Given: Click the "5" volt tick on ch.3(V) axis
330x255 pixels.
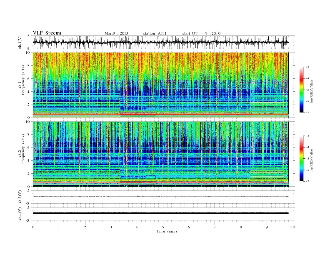Looking at the screenshot, I should pos(29,190).
